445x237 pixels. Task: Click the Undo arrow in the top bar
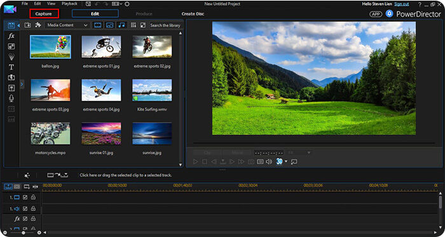pos(98,4)
